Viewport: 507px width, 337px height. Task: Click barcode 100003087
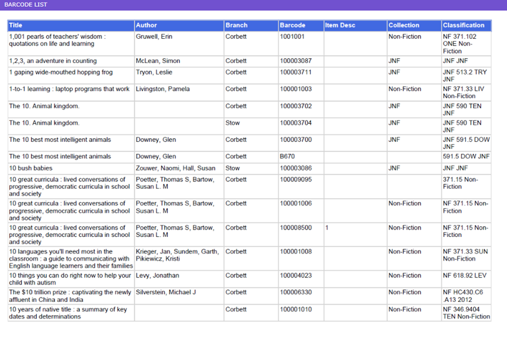[295, 61]
